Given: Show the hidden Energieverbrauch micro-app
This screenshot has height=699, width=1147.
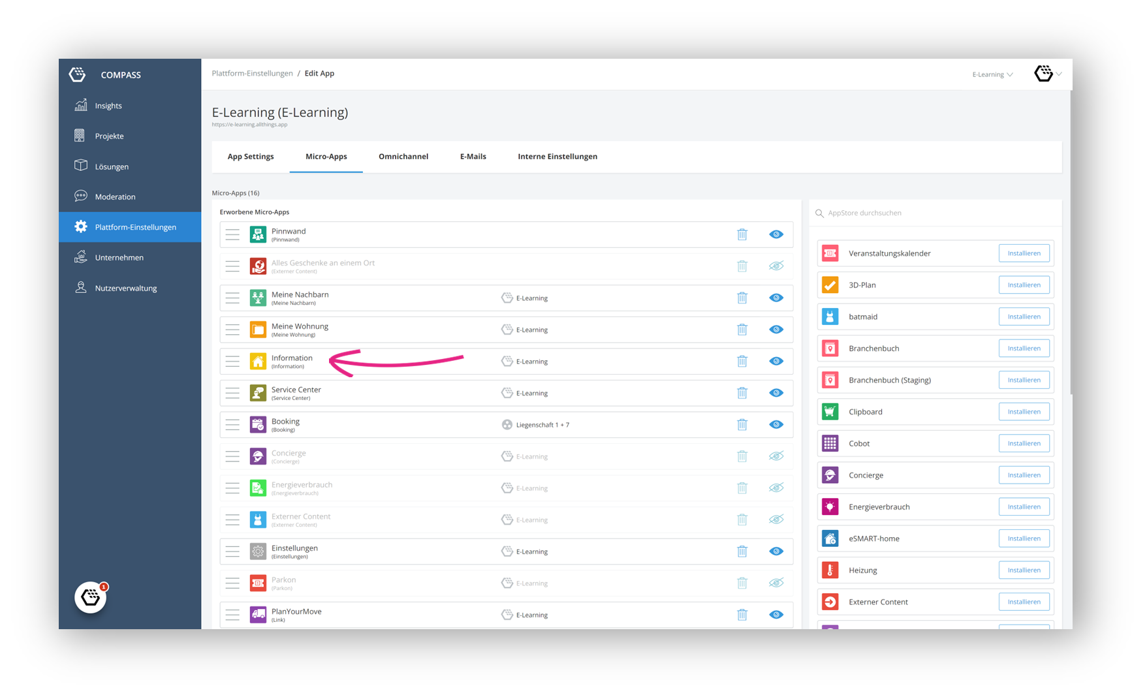Looking at the screenshot, I should tap(776, 488).
